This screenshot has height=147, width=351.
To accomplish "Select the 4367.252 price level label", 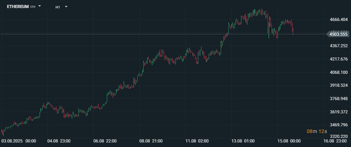I will click(338, 46).
